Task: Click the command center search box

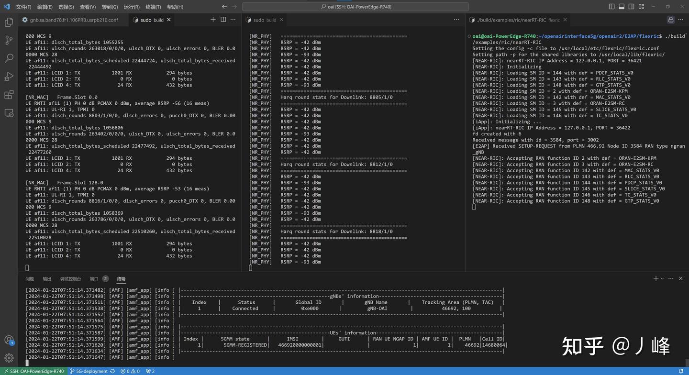Action: coord(355,7)
